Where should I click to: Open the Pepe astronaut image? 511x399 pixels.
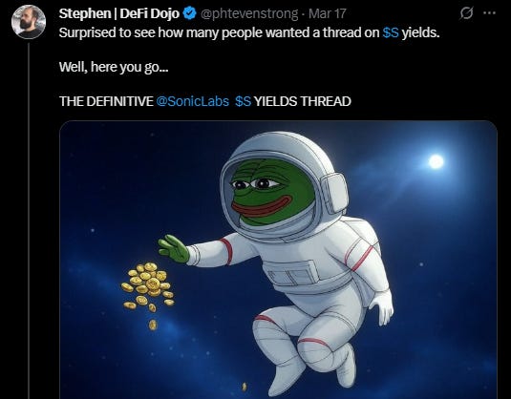click(x=278, y=260)
